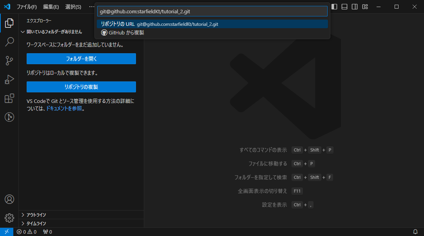Open the overflow menu with three dots
The image size is (424, 236).
(x=91, y=7)
